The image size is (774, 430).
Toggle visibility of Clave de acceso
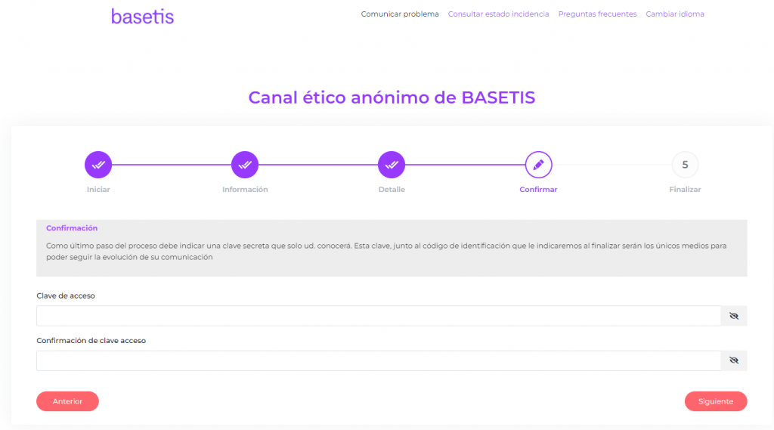[x=733, y=315]
